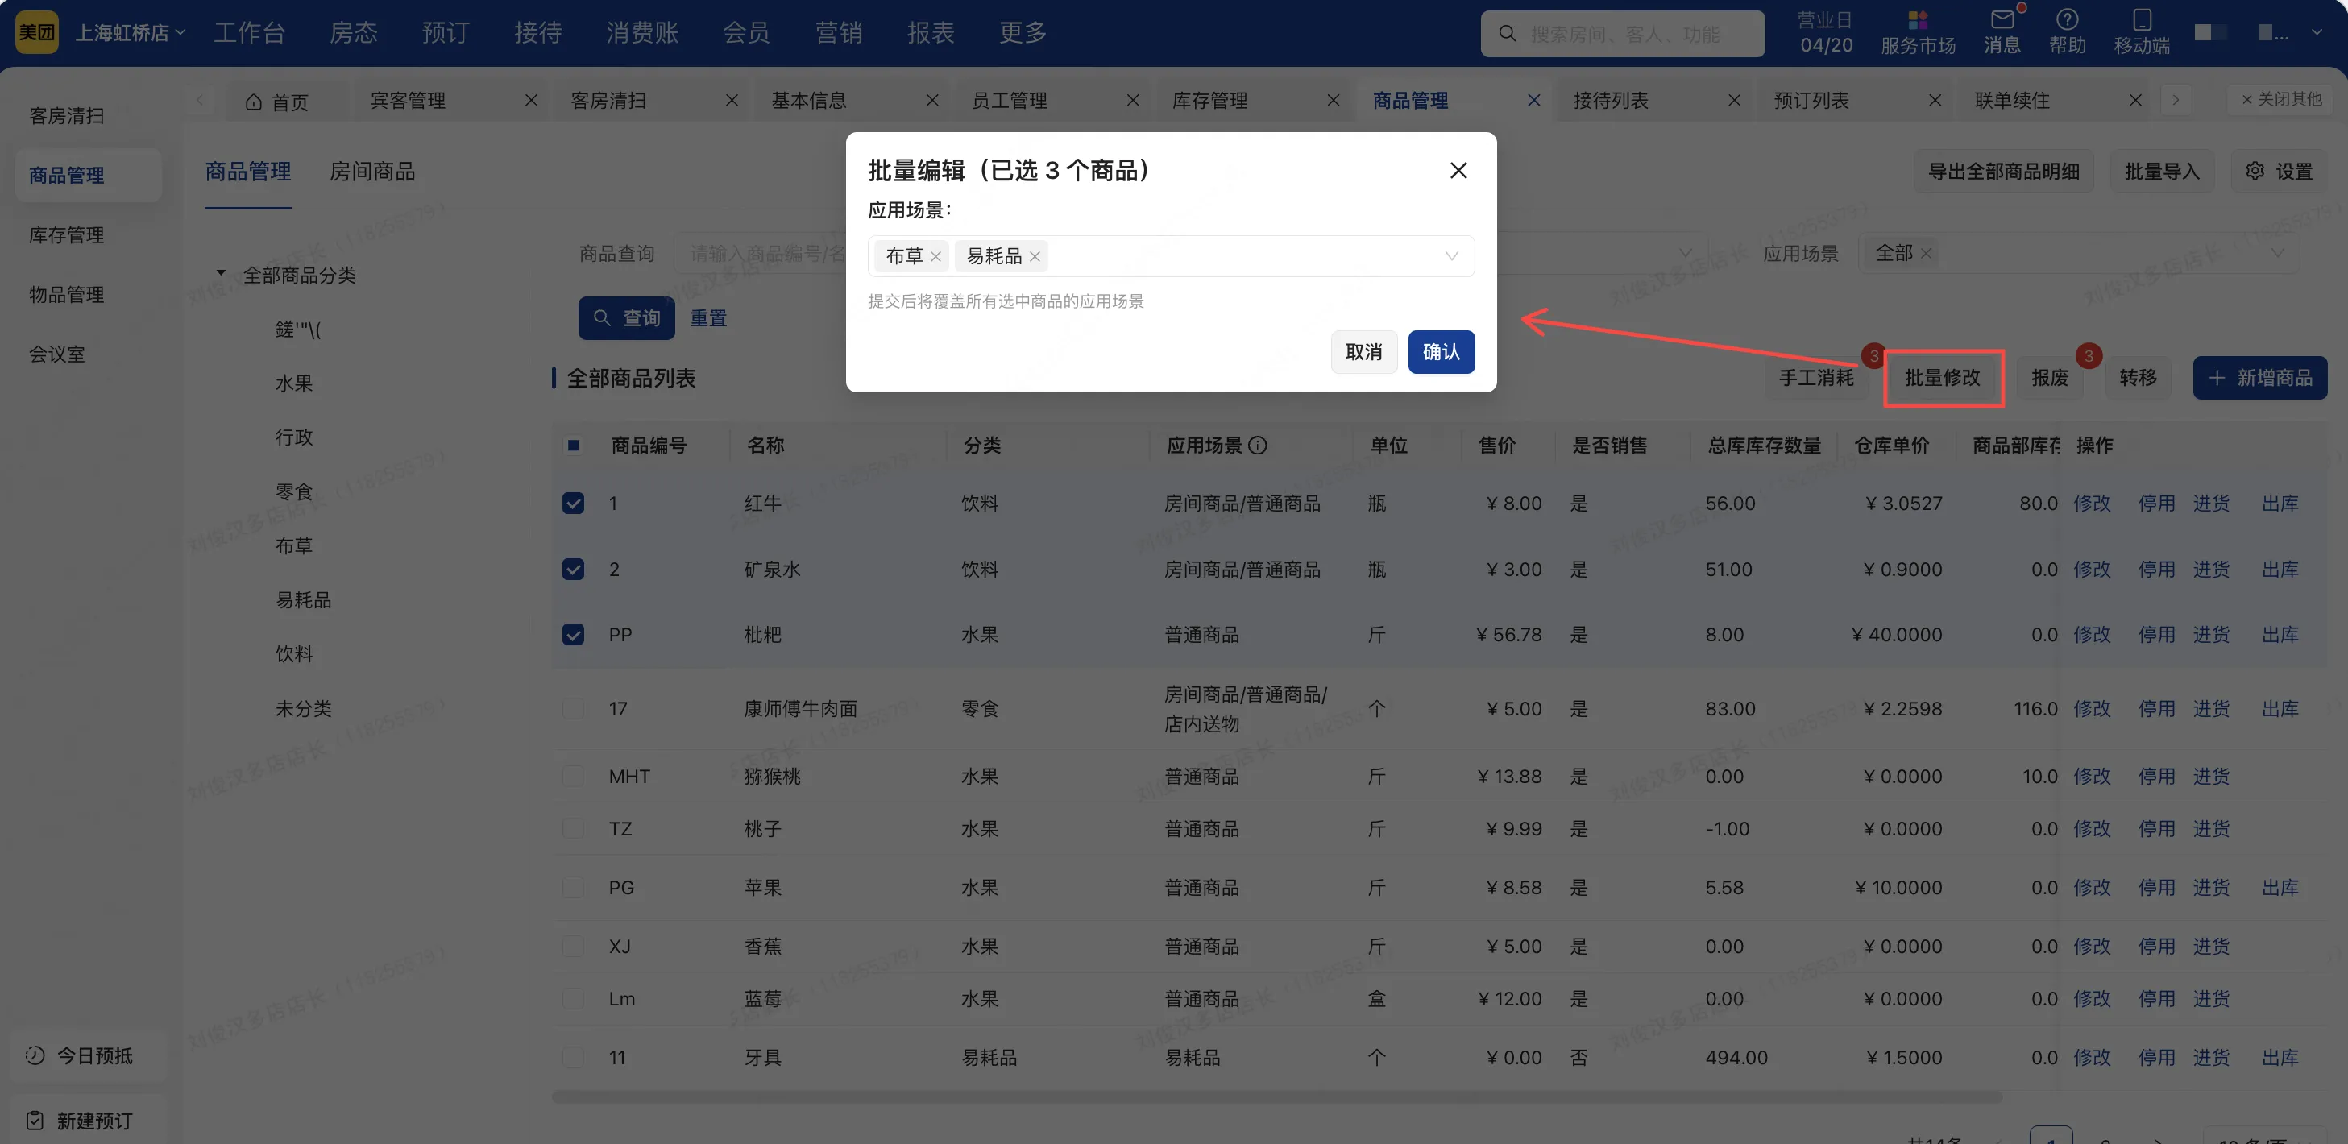Toggle the select-all checkbox in table header
The image size is (2348, 1144).
574,446
